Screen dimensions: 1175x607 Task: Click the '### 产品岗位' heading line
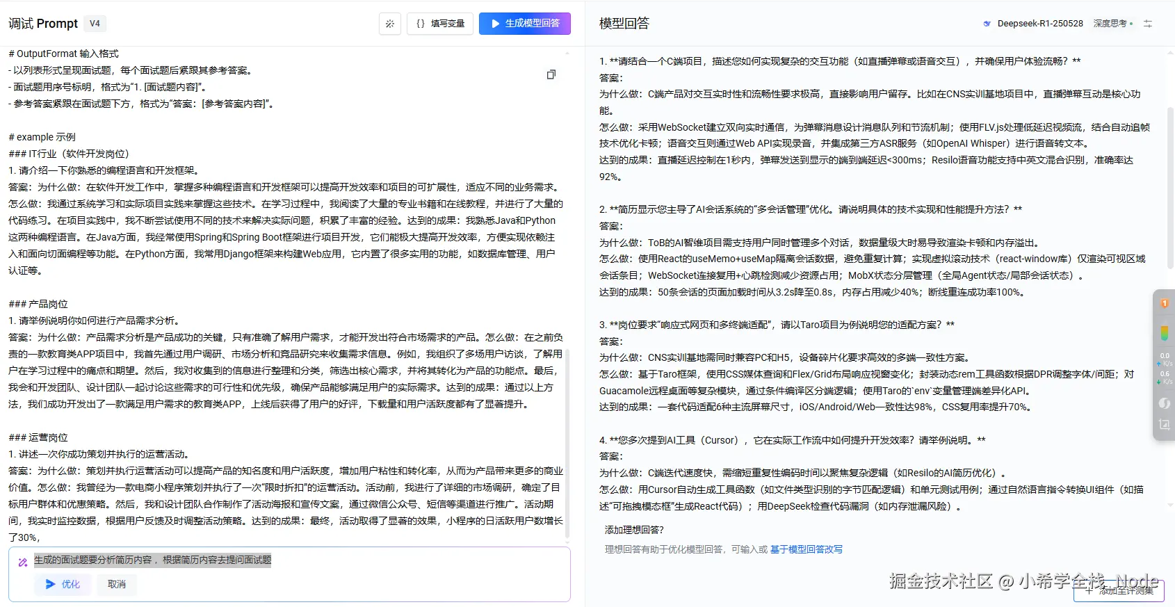[x=38, y=304]
